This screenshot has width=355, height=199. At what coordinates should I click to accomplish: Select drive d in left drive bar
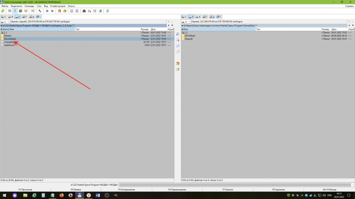point(10,17)
